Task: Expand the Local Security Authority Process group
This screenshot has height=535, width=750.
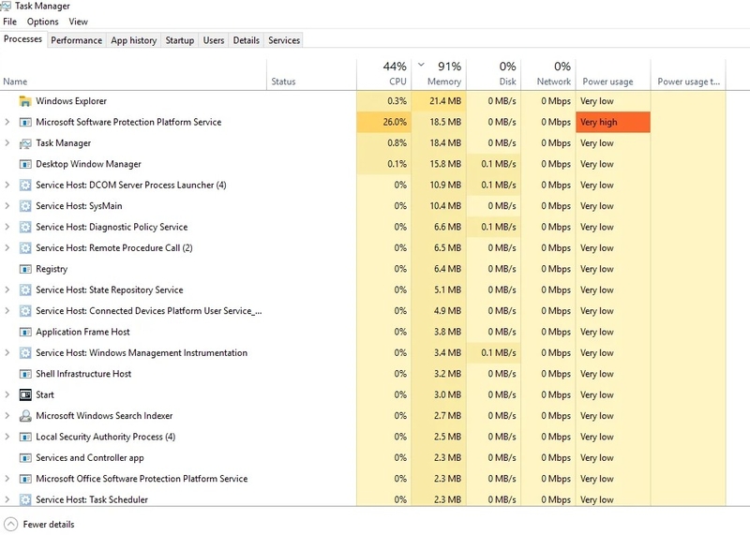Action: coord(7,437)
